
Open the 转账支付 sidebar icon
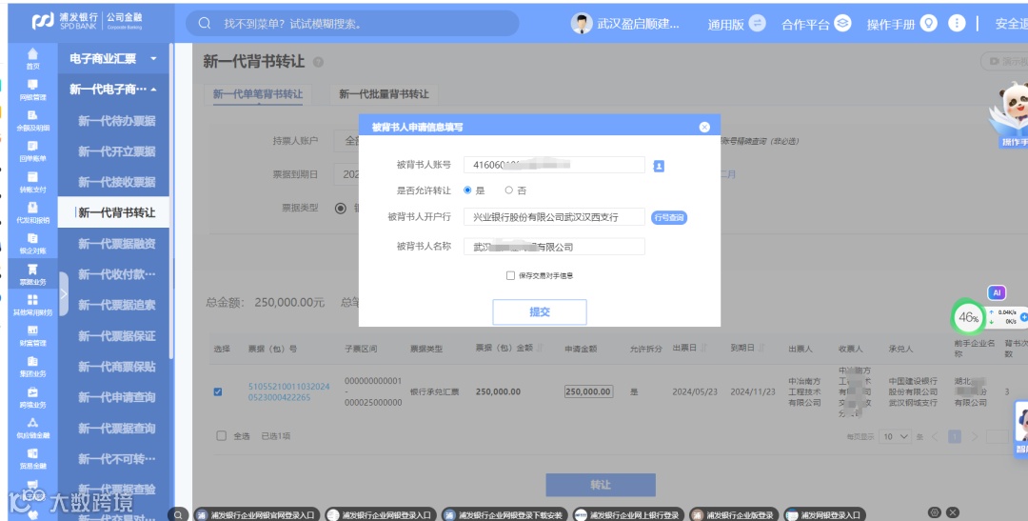click(32, 177)
